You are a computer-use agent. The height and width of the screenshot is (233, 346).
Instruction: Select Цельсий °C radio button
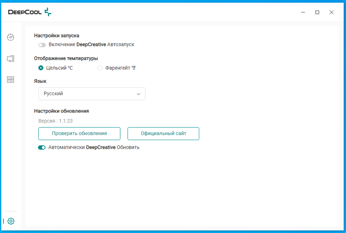tap(41, 68)
